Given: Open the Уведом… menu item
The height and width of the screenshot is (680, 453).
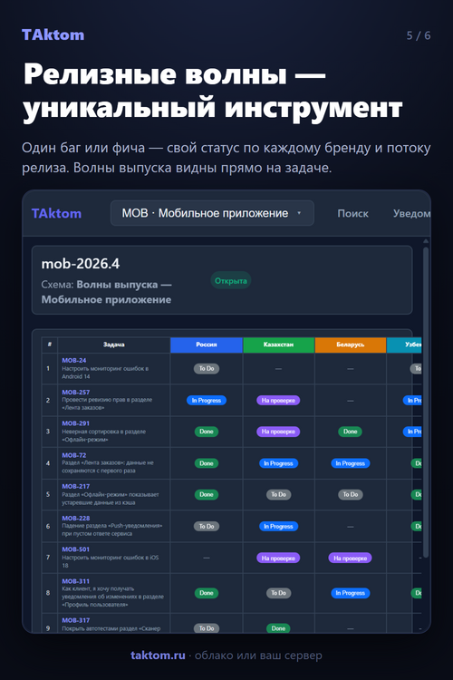Looking at the screenshot, I should [412, 213].
